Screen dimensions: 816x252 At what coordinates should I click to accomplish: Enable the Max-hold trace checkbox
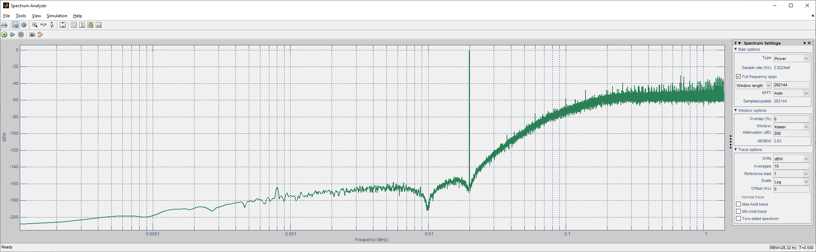pyautogui.click(x=739, y=204)
